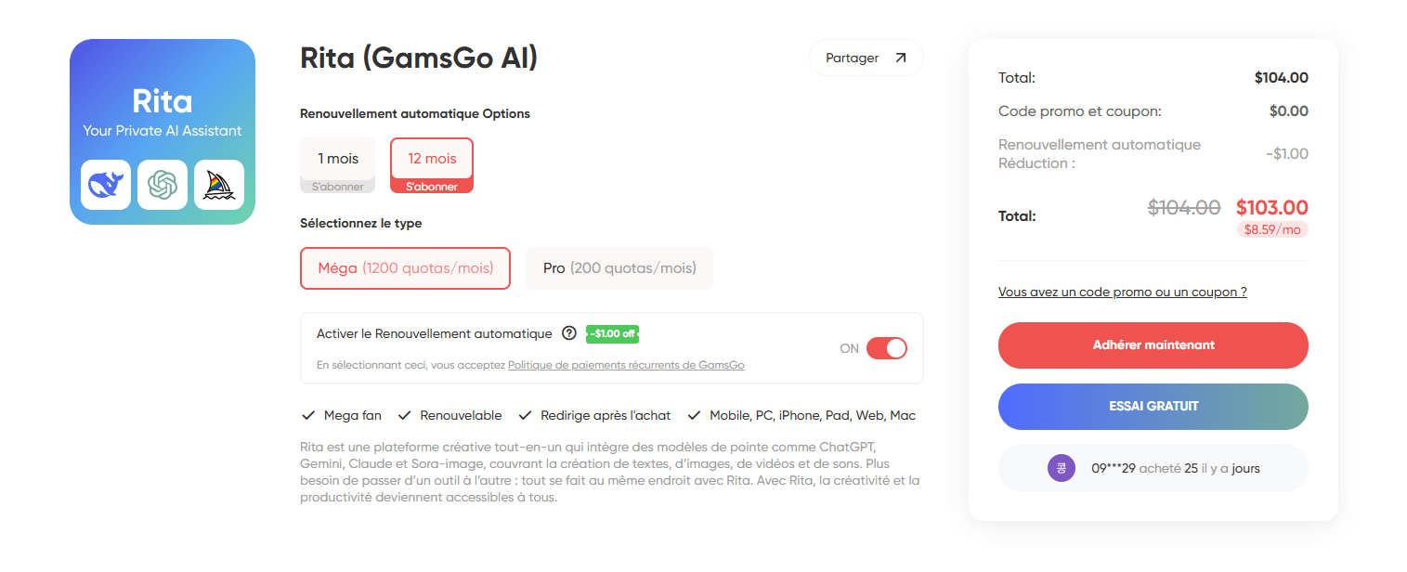Click the Midjourney sailboat icon
Screen dimensions: 1407x572
click(219, 185)
